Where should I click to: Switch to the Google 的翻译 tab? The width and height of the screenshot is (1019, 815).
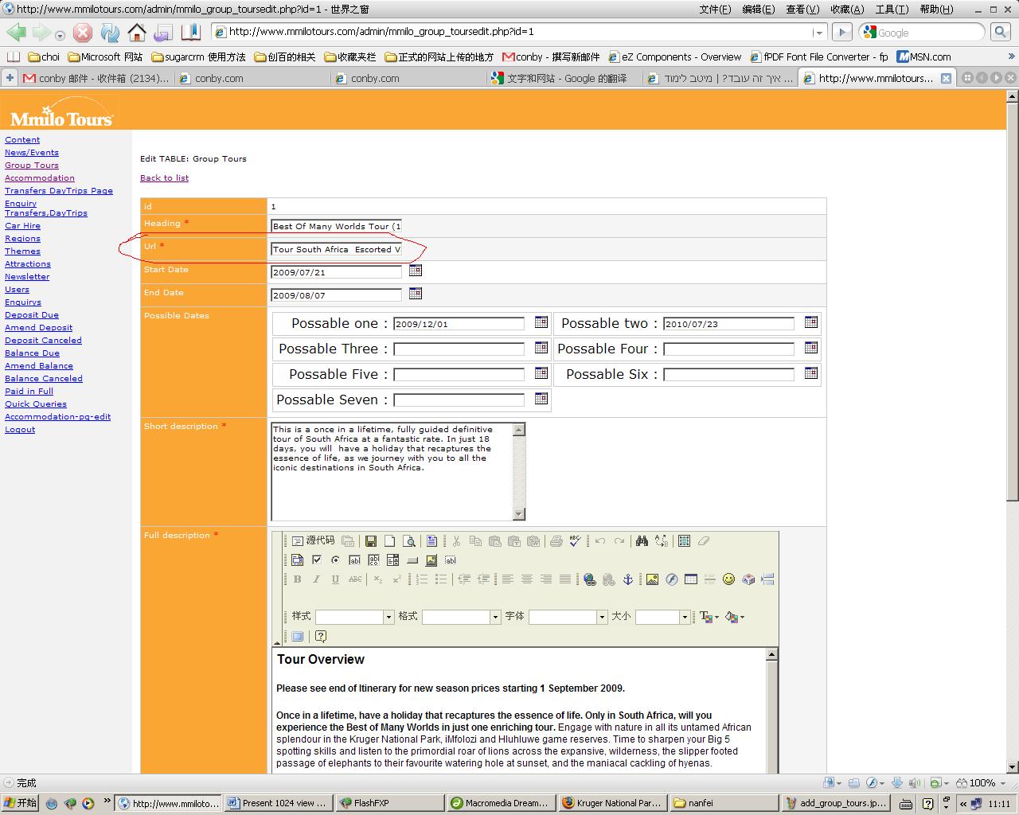pos(565,78)
